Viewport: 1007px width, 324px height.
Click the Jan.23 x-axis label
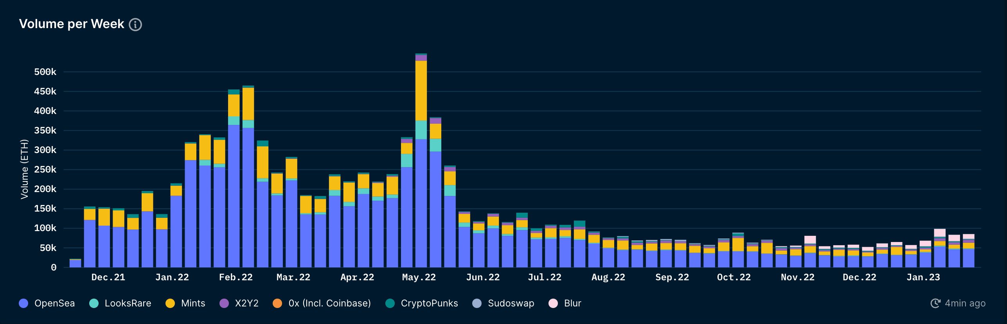point(923,277)
